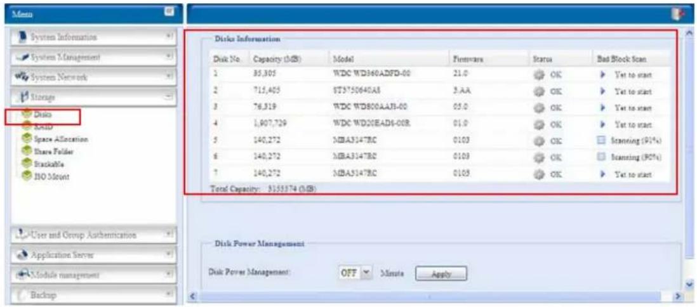Click the horizontal scrollbar left arrow
The width and height of the screenshot is (697, 307).
pyautogui.click(x=193, y=296)
